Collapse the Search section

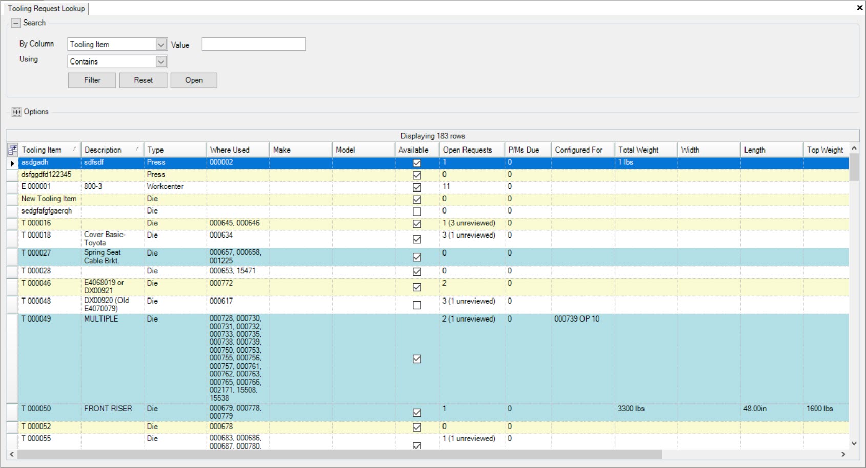pos(16,23)
